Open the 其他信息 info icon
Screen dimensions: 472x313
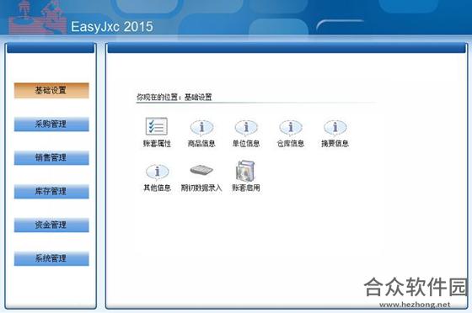pyautogui.click(x=157, y=172)
